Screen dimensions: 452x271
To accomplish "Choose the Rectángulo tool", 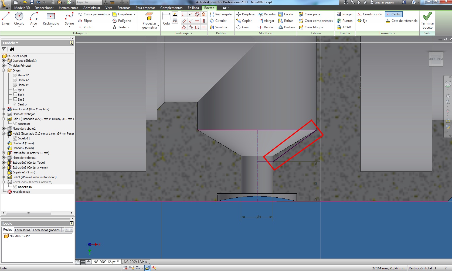I will [x=51, y=19].
